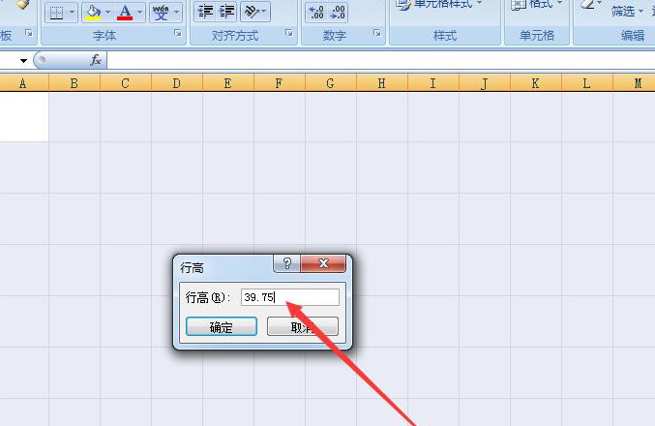Open the 格式 format dropdown
655x426 pixels.
pos(536,4)
